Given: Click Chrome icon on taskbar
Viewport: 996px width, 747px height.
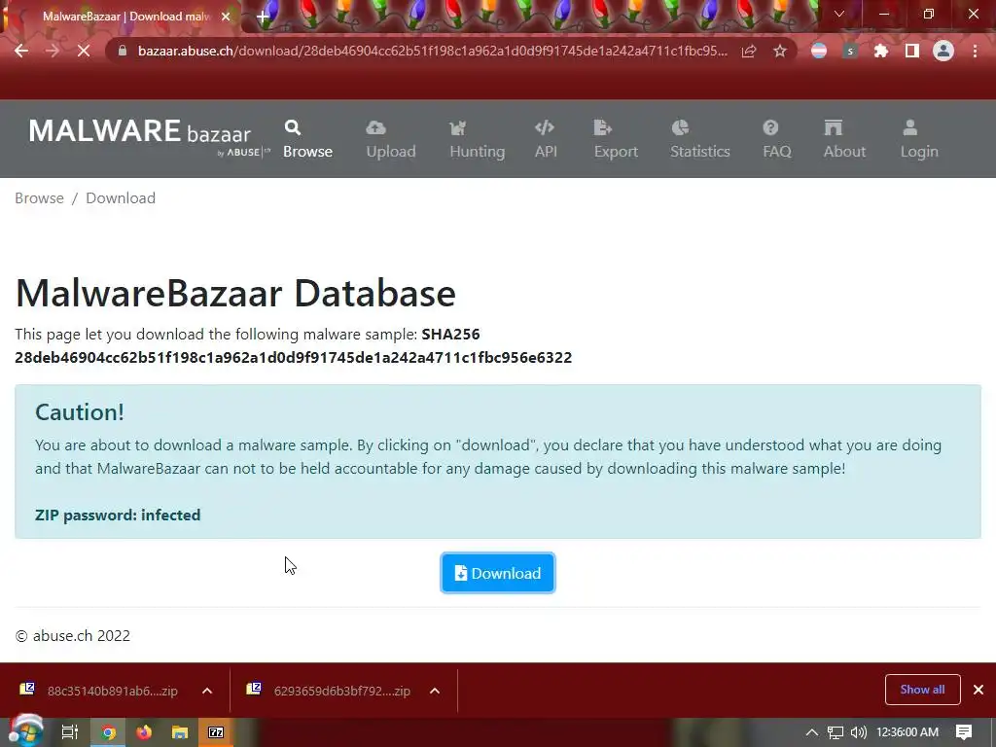Looking at the screenshot, I should [109, 732].
